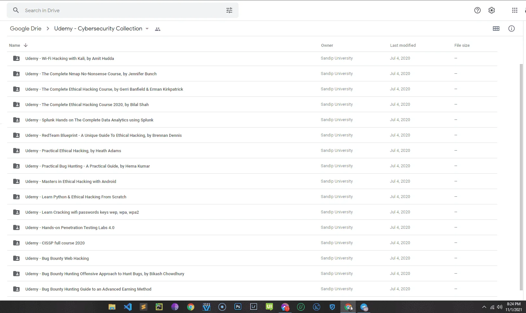Image resolution: width=526 pixels, height=313 pixels.
Task: Open Settings gear icon
Action: (x=492, y=10)
